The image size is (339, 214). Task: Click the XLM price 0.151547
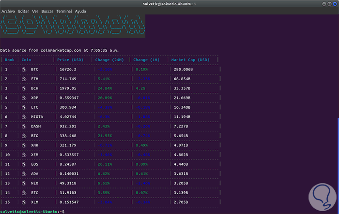[69, 202]
